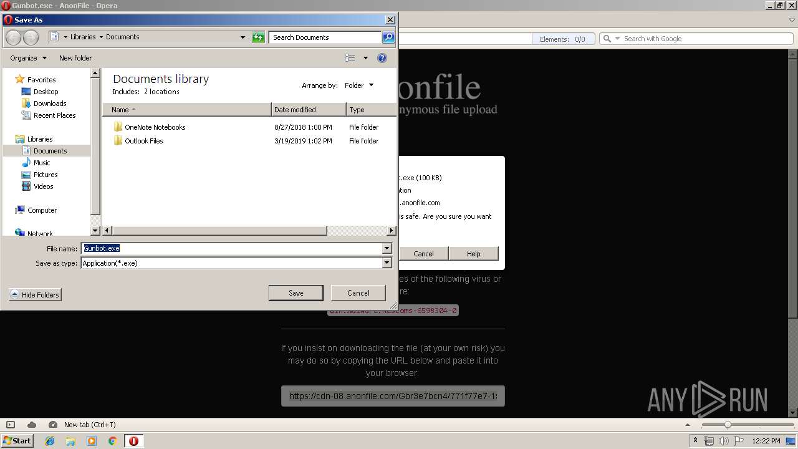Screen dimensions: 798x449
Task: Open the Change your view icon
Action: (x=350, y=58)
